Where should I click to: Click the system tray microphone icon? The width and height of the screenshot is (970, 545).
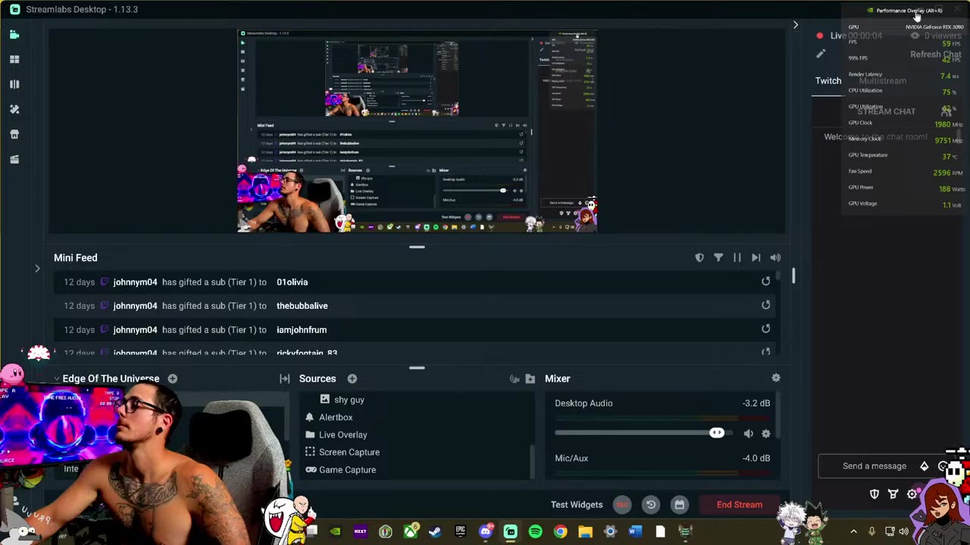pyautogui.click(x=871, y=531)
